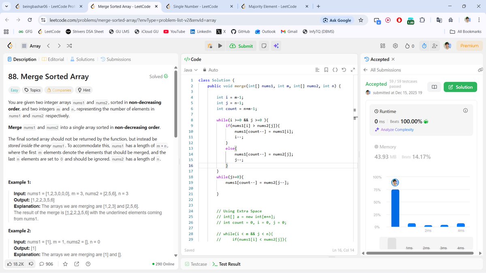Click the Premium button
486x273 pixels.
(469, 46)
